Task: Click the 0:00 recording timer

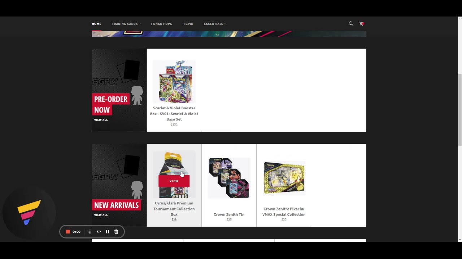Action: pos(77,232)
